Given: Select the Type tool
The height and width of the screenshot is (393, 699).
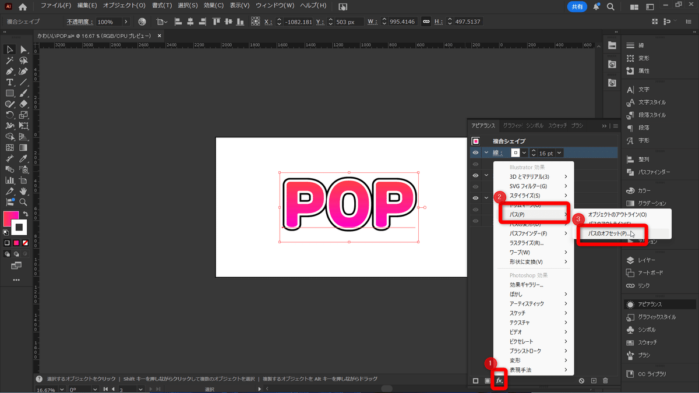Looking at the screenshot, I should point(9,82).
